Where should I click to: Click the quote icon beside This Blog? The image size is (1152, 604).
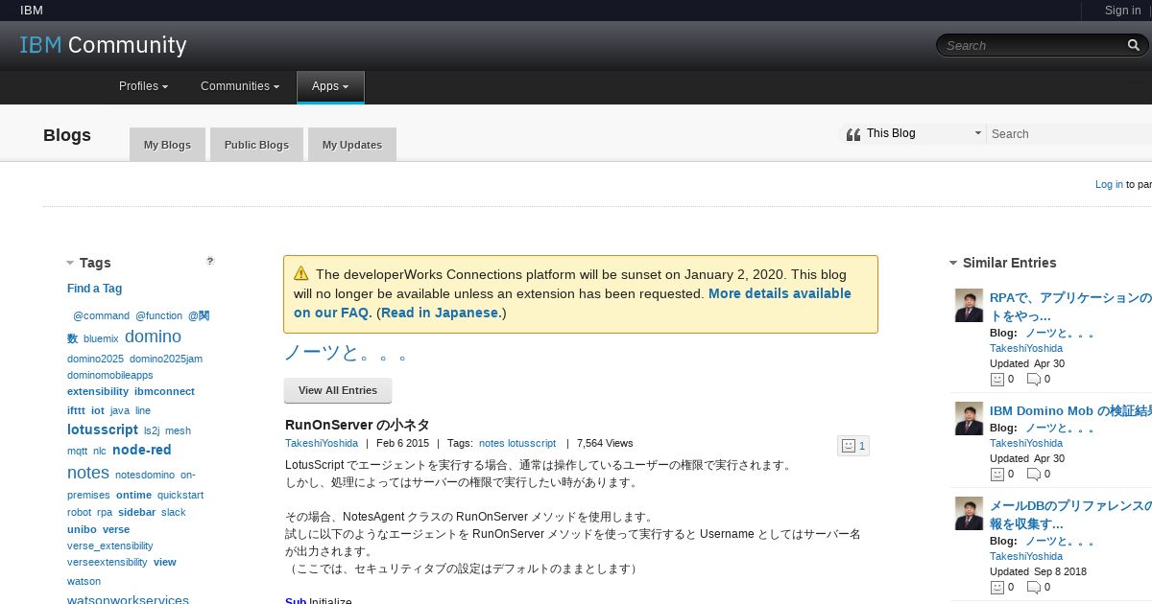coord(852,134)
